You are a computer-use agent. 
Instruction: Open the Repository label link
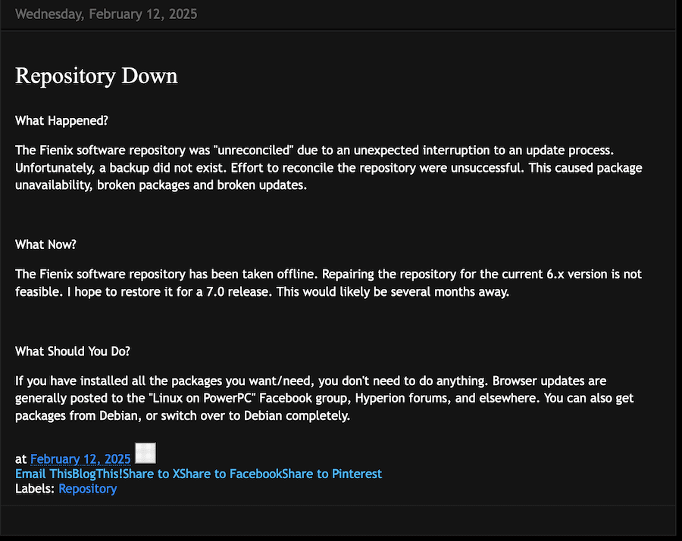pos(87,488)
